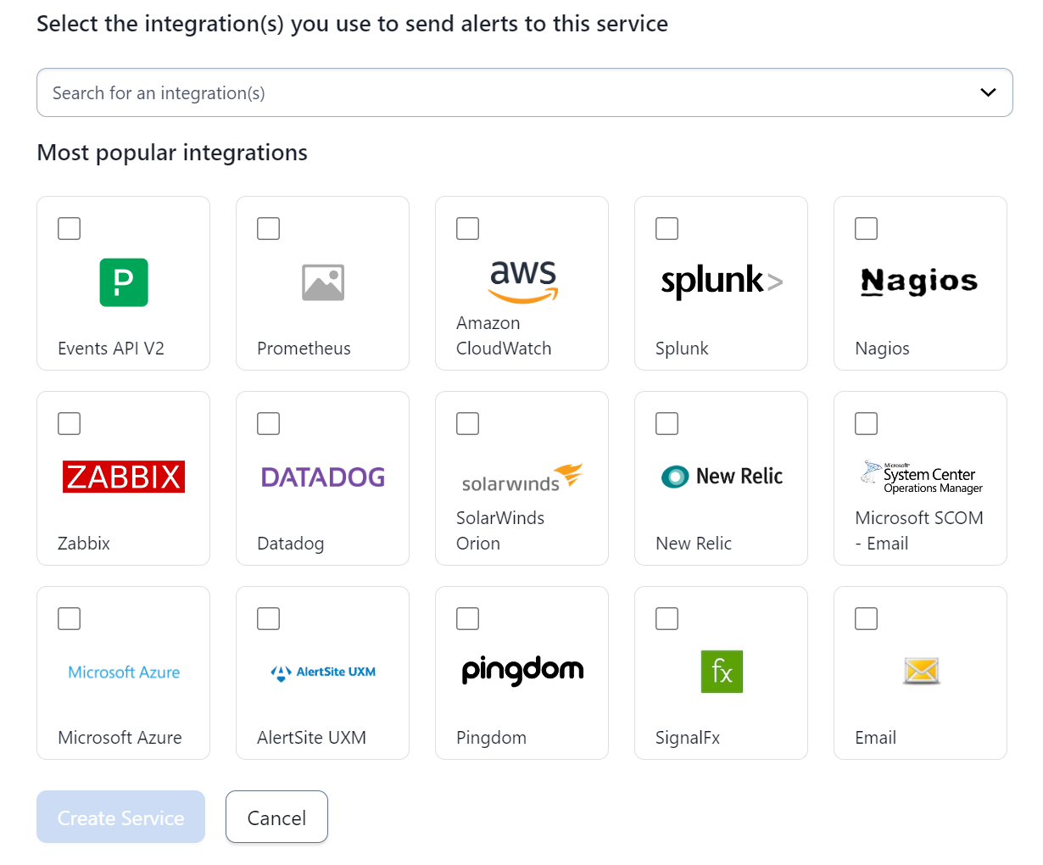This screenshot has width=1043, height=865.
Task: Click the AlertSite UXM logo
Action: 323,672
